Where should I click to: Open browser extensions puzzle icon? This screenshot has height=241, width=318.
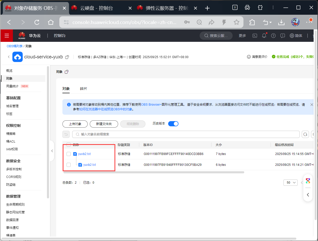pyautogui.click(x=252, y=22)
